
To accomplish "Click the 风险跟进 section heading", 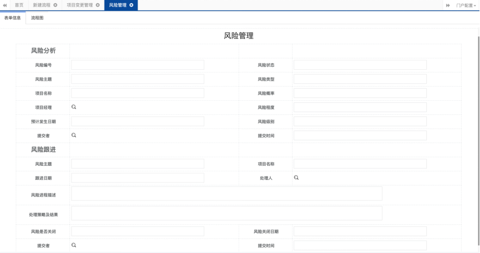I will [x=43, y=150].
